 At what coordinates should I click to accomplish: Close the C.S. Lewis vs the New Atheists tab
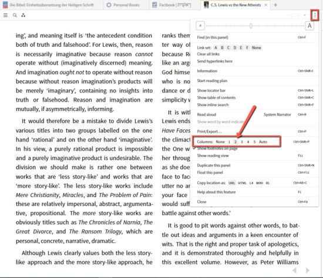[x=265, y=5]
